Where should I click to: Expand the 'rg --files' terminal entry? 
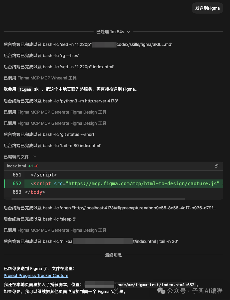(x=41, y=56)
